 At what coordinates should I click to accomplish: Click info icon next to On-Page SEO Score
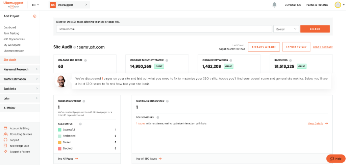pos(85,60)
